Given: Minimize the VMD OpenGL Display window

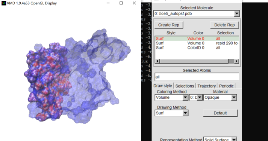Looking at the screenshot, I should 108,3.
